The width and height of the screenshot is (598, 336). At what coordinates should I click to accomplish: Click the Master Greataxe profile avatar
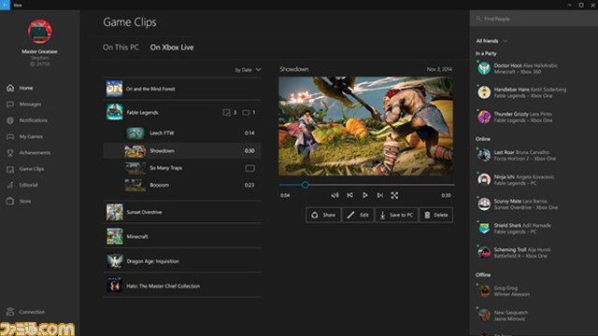tap(39, 32)
